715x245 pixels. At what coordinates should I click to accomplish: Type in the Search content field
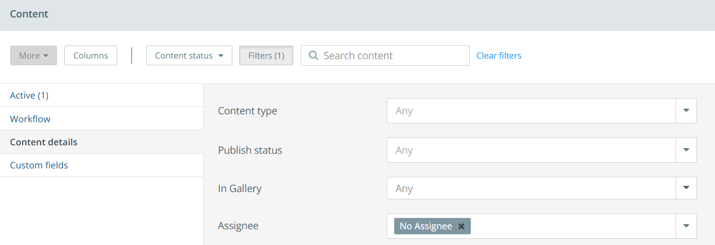coord(392,56)
